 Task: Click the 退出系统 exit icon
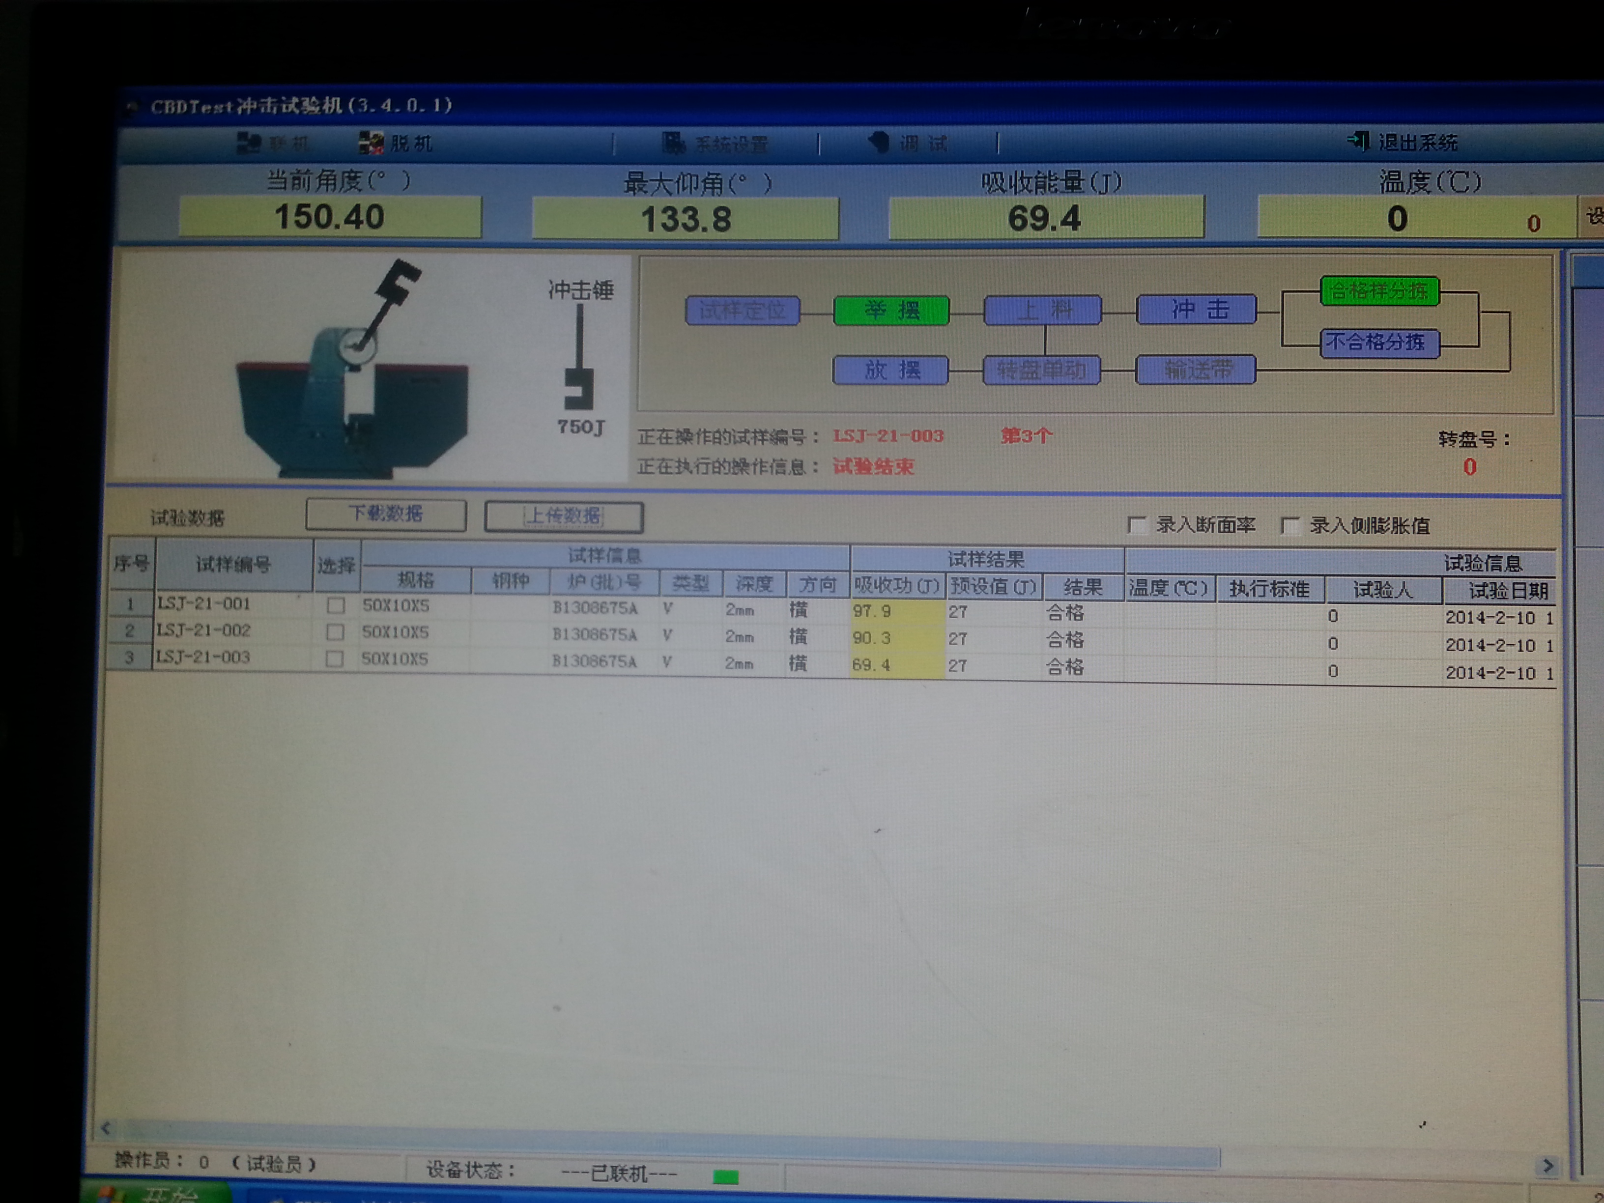click(1357, 141)
